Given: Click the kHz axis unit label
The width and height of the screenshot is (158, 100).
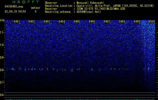Looking at the screenshot, I should [x=2, y=20].
